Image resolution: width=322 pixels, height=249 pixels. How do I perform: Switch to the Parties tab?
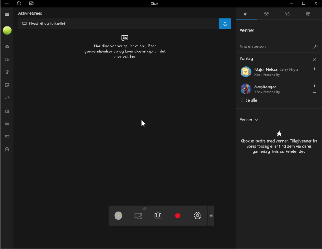click(x=266, y=14)
